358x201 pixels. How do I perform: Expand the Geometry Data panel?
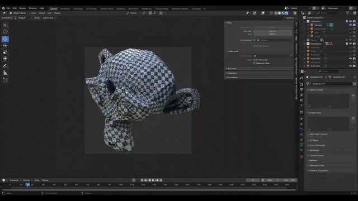click(x=316, y=165)
